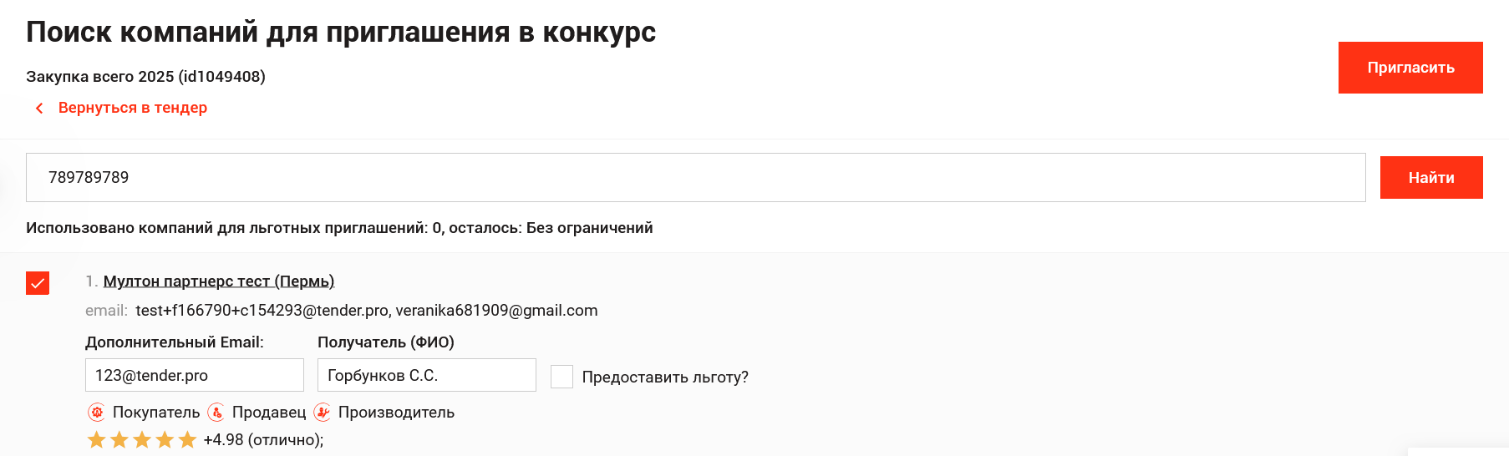Click the veranikа681909@gmail.com email text
The width and height of the screenshot is (1509, 456).
[496, 311]
